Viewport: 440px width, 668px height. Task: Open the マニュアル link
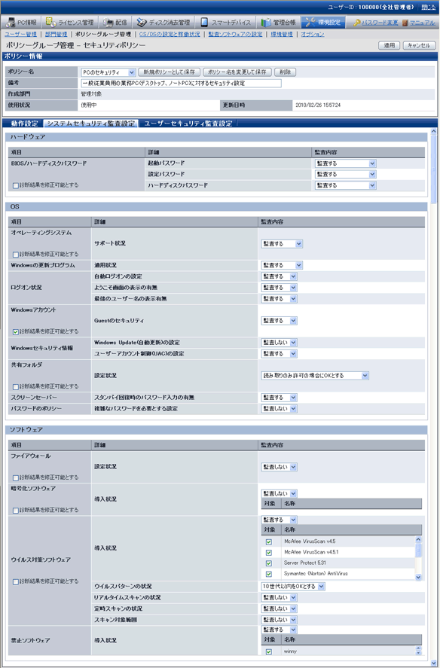[x=422, y=23]
